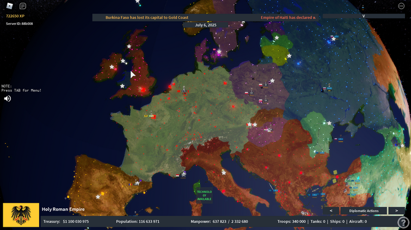The image size is (411, 230).
Task: Click the Empire of Haiti declared war news
Action: pos(288,17)
